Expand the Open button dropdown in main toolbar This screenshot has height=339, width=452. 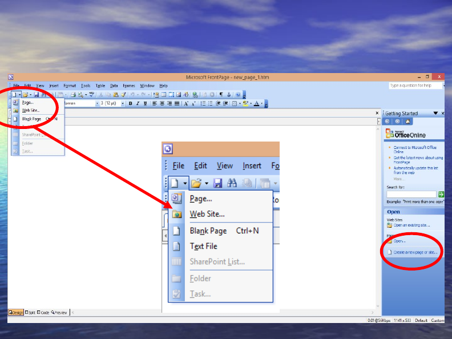coord(30,95)
